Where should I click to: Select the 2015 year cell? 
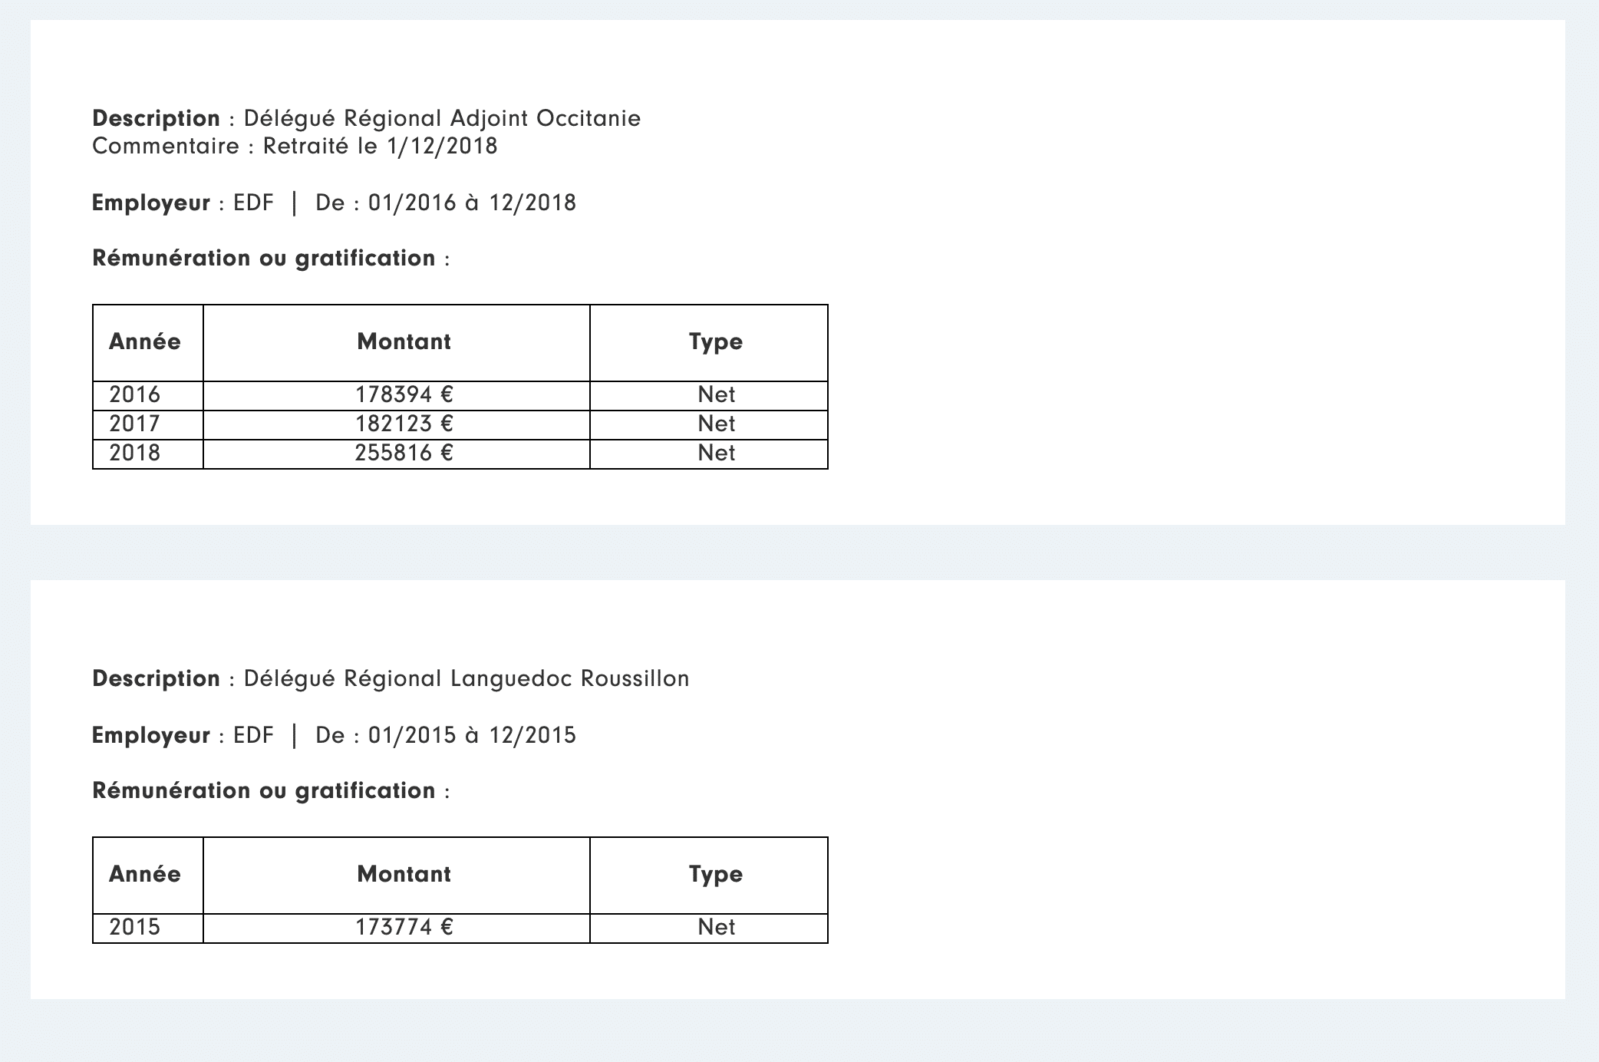coord(135,927)
